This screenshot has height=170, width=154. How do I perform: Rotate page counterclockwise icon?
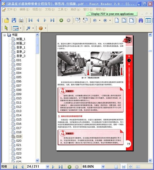[x=85, y=20]
